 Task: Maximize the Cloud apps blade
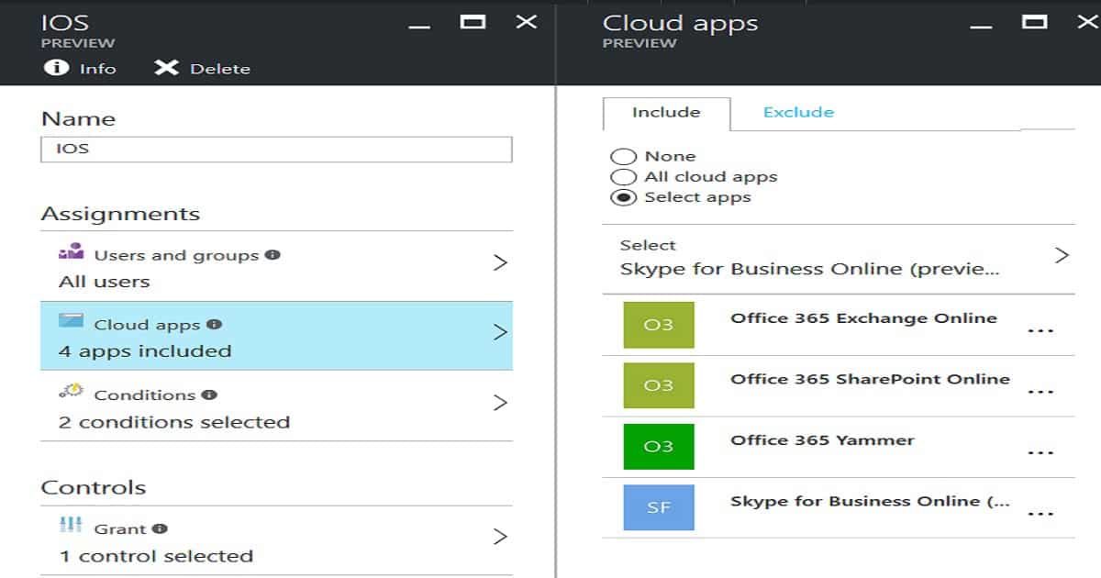tap(1034, 21)
